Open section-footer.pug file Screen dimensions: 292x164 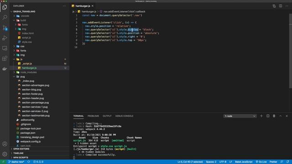(32, 94)
